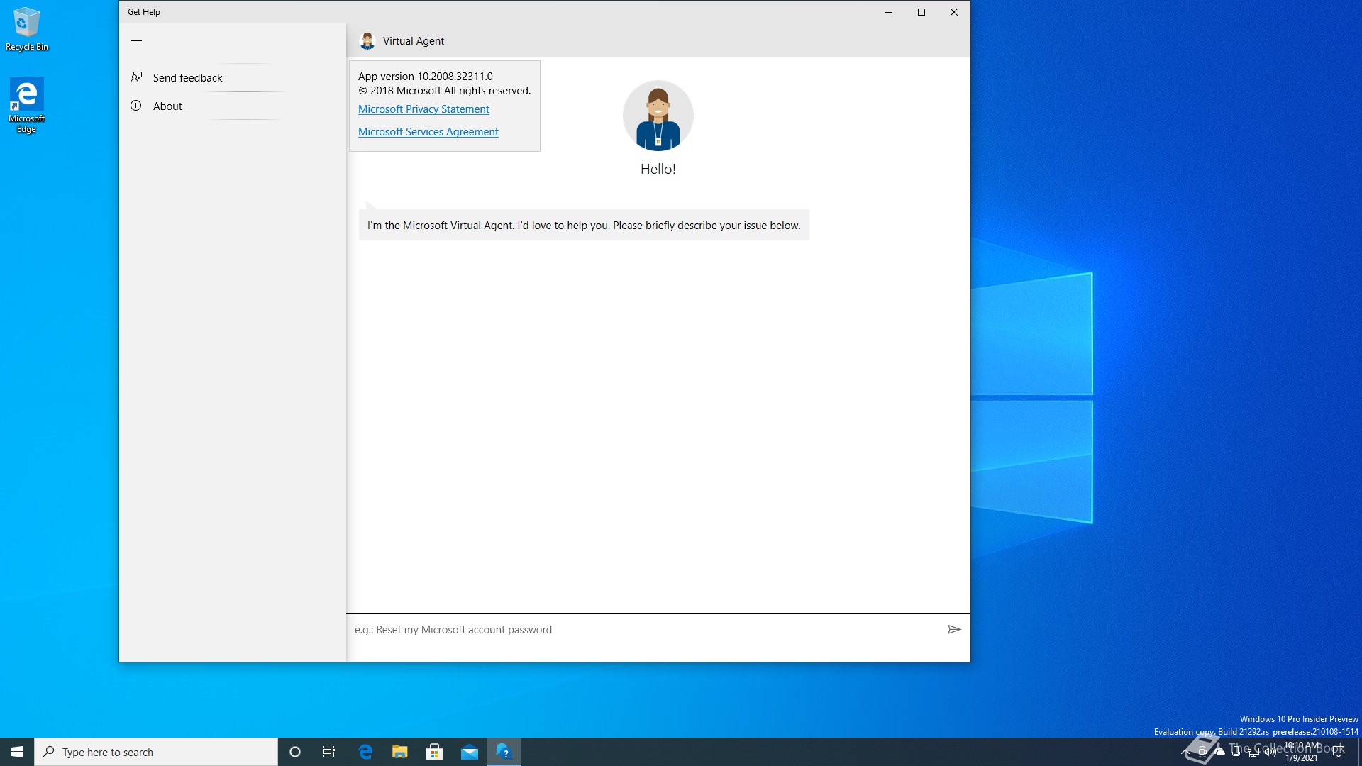
Task: Maximize the Get Help window
Action: pyautogui.click(x=921, y=12)
